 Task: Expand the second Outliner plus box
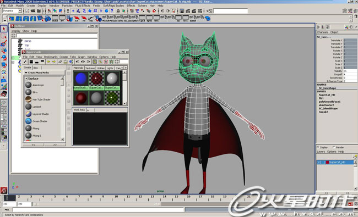pos(13,62)
